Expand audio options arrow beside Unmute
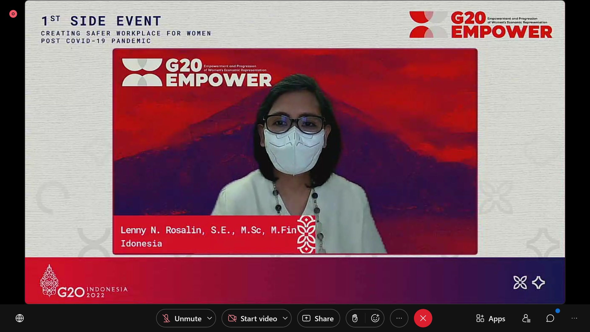590x332 pixels. pyautogui.click(x=210, y=318)
